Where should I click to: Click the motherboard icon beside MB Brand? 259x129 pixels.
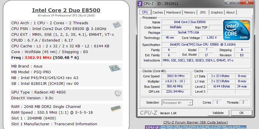coord(115,68)
